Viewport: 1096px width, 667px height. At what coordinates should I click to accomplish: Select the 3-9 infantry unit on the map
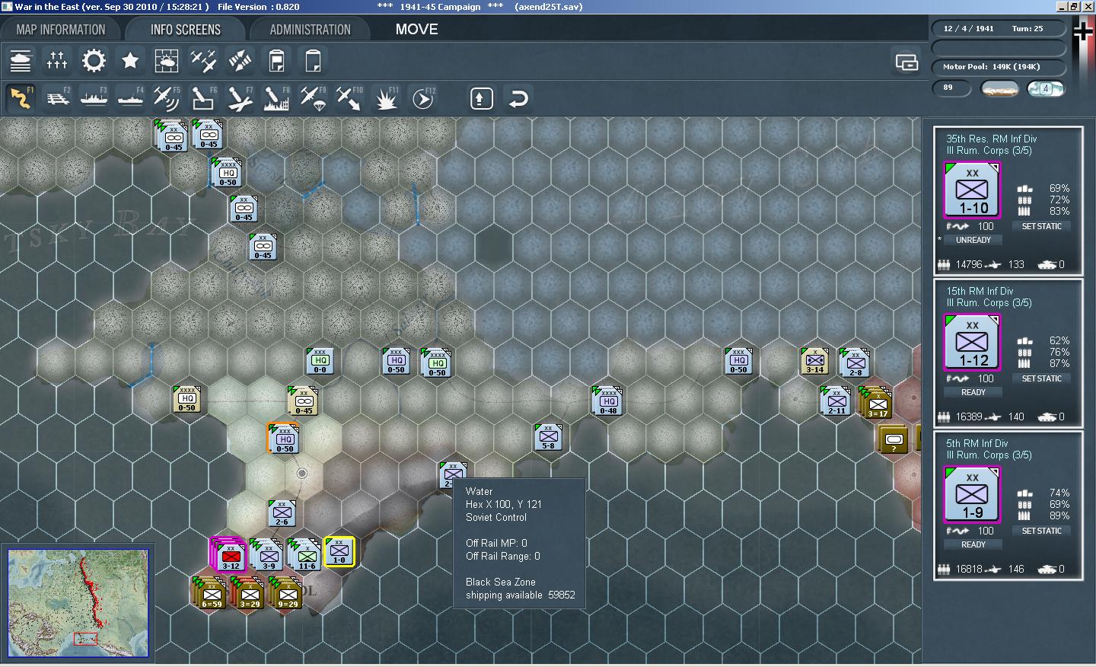[268, 555]
